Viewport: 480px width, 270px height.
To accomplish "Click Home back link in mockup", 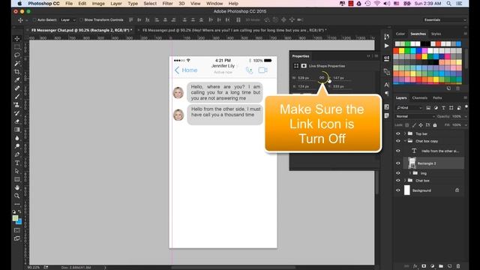I will 186,70.
